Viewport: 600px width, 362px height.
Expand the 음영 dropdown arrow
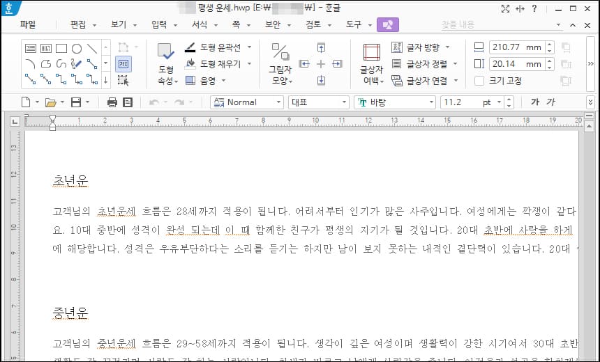223,80
